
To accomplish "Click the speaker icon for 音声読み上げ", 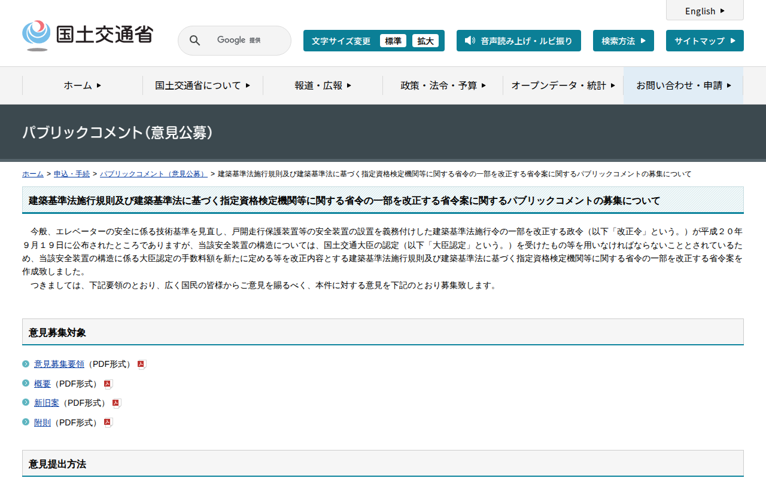I will [x=470, y=41].
